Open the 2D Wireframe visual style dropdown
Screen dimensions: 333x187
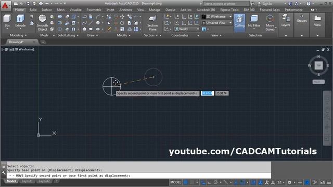[x=216, y=17]
